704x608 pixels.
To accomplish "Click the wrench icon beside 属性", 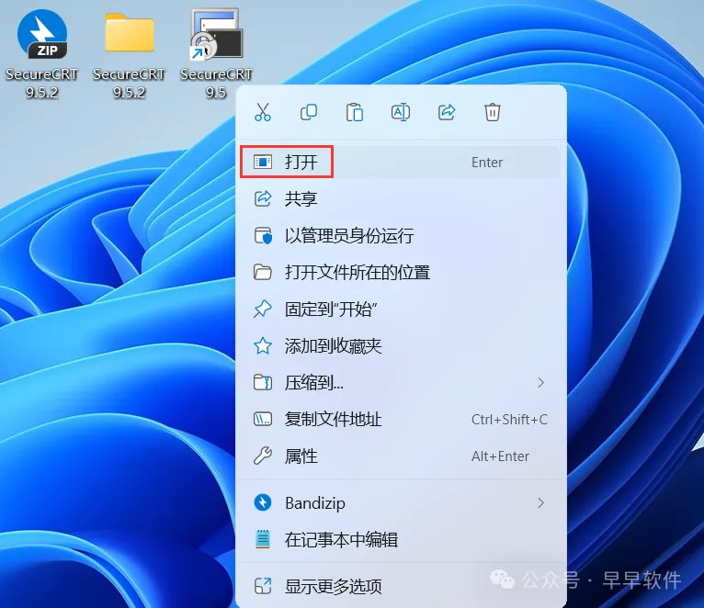I will 263,456.
